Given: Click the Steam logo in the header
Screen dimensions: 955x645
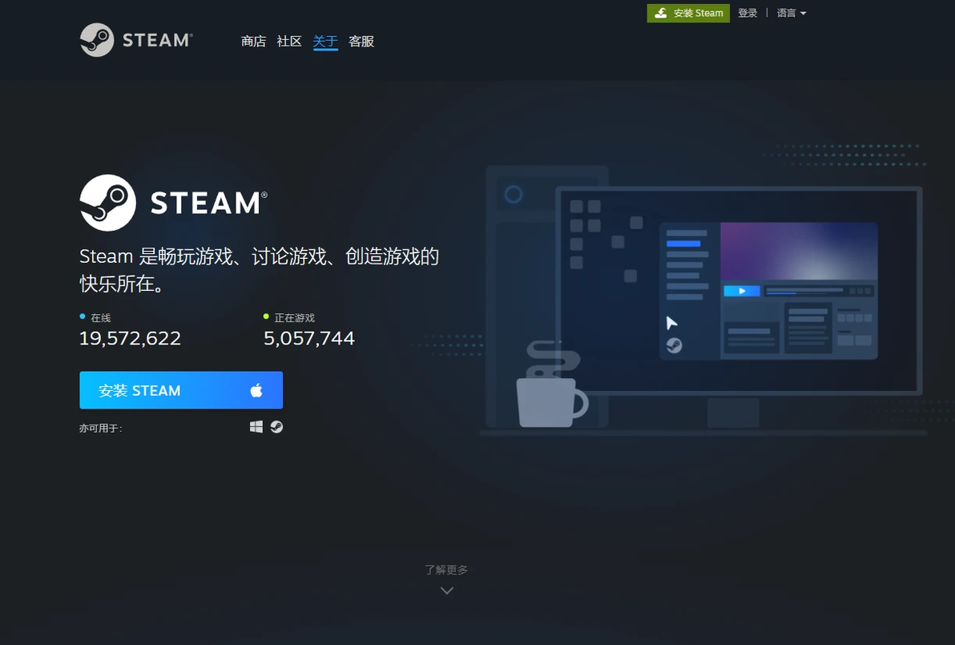Looking at the screenshot, I should [x=136, y=40].
